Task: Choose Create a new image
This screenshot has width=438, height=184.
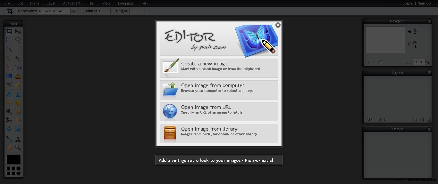Action: pyautogui.click(x=219, y=68)
